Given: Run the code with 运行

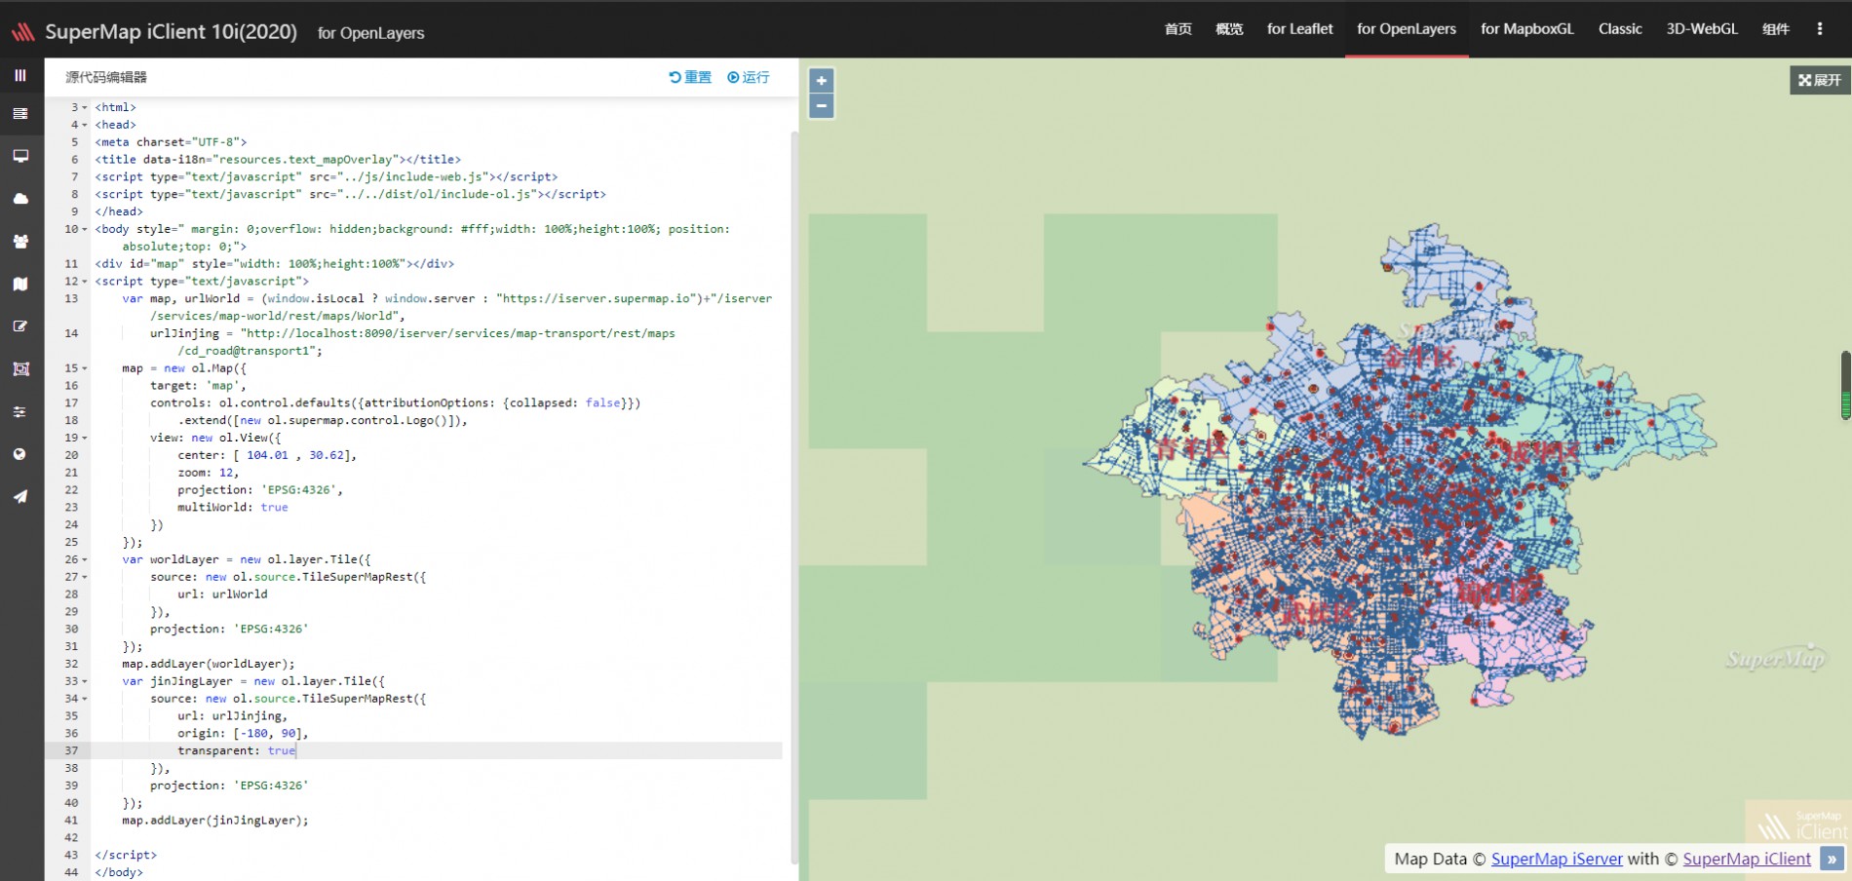Looking at the screenshot, I should tap(749, 77).
